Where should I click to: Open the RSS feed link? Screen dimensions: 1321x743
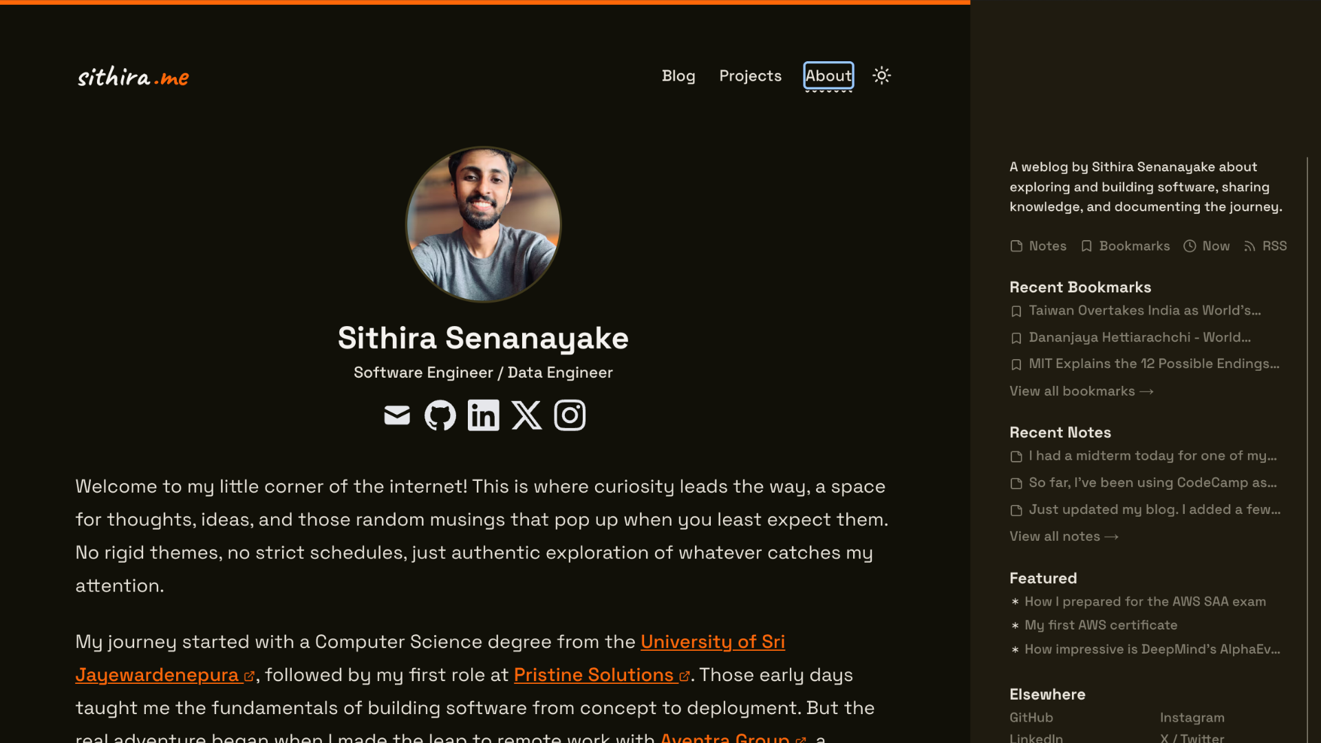tap(1265, 246)
